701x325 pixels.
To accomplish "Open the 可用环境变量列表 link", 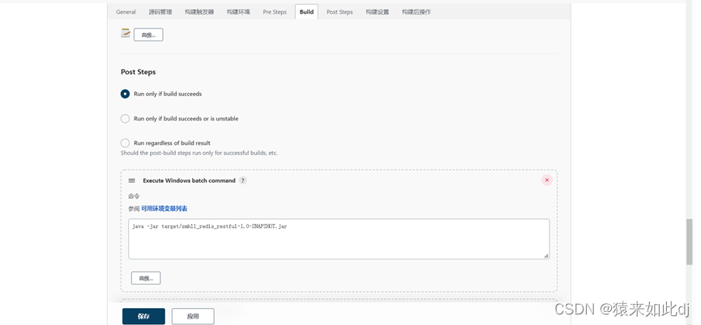I will pos(164,209).
